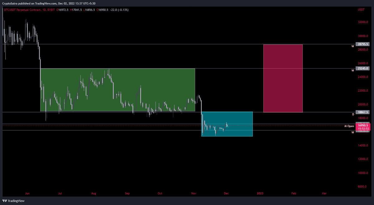
Task: Select the crimson projection rectangle
Action: pos(283,78)
